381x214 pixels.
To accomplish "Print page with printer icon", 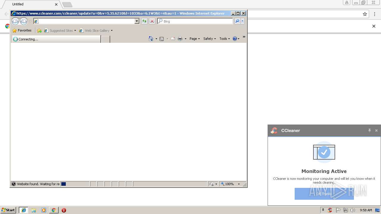I will pos(180,39).
